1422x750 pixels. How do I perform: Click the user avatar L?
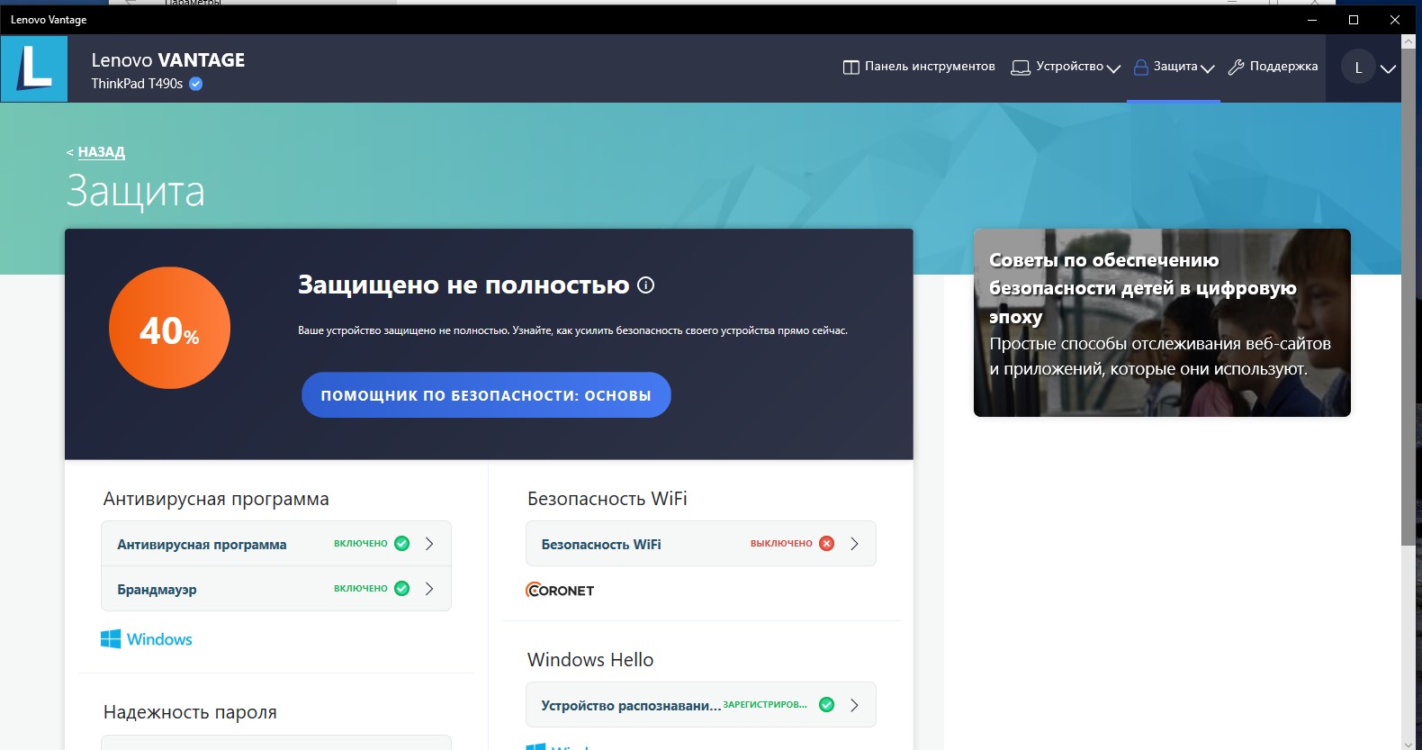(1358, 68)
